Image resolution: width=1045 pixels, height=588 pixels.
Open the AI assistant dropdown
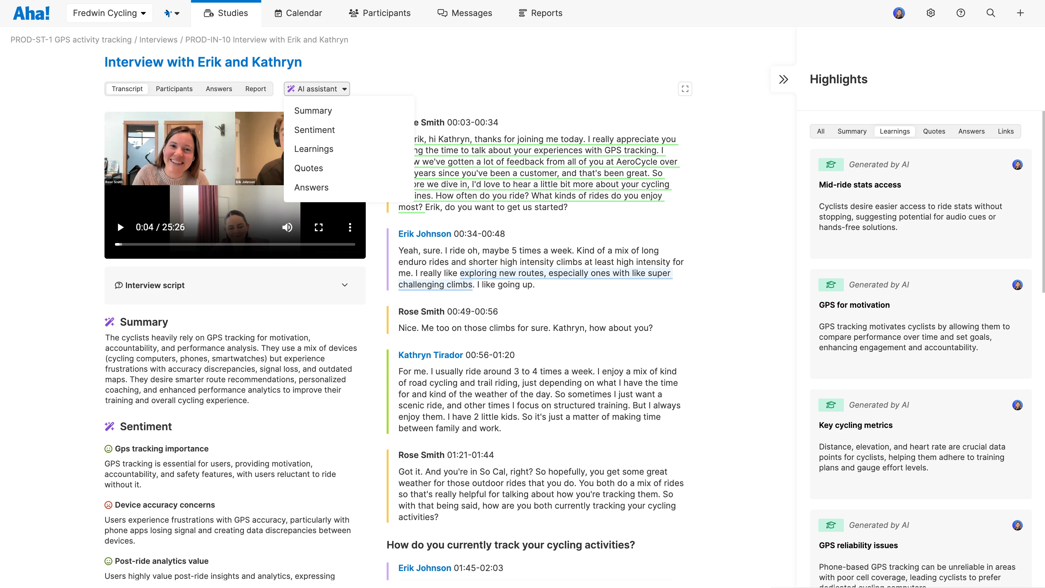(x=317, y=89)
